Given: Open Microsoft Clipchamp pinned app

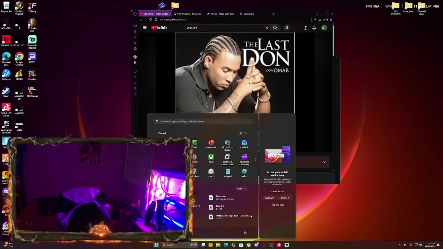Looking at the screenshot, I should coord(244,160).
